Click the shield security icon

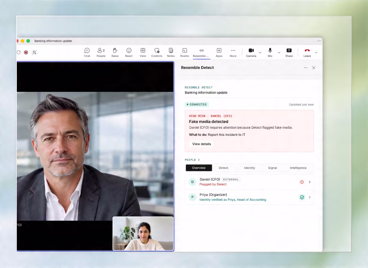coord(19,52)
